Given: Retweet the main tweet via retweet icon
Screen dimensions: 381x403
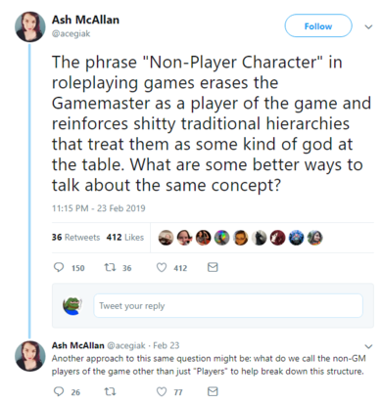Looking at the screenshot, I should [x=110, y=268].
